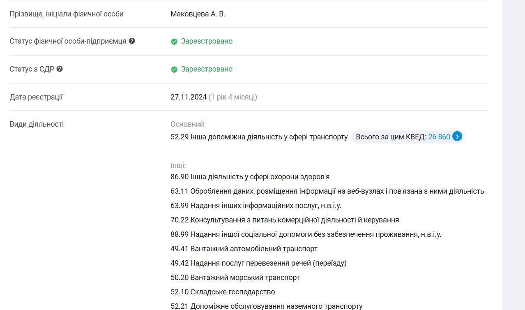Image resolution: width=525 pixels, height=310 pixels.
Task: Click the main KVED '52.29 Інша допоміжна діяльність' entry
Action: click(259, 136)
